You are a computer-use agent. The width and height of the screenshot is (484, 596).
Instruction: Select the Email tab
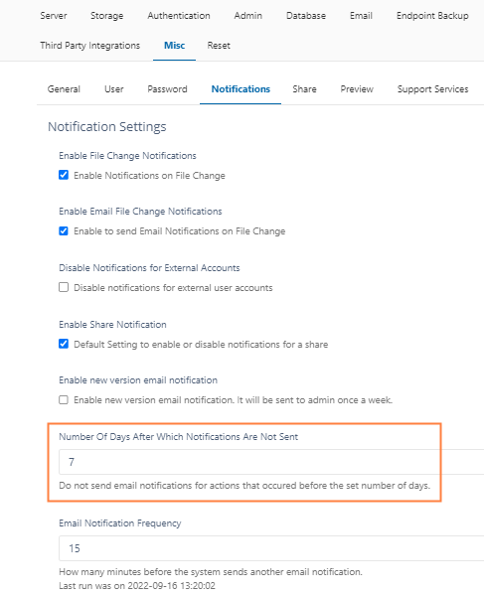pos(361,16)
